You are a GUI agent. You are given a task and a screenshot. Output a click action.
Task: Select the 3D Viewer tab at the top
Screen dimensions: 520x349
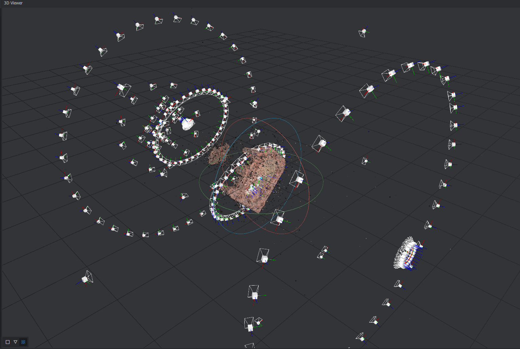[x=13, y=3]
